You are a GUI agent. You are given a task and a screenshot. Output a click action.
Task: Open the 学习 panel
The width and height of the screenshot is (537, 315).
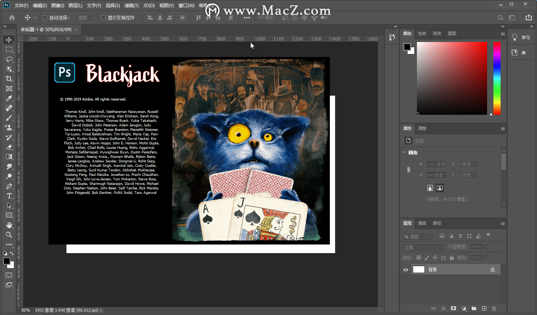point(522,37)
